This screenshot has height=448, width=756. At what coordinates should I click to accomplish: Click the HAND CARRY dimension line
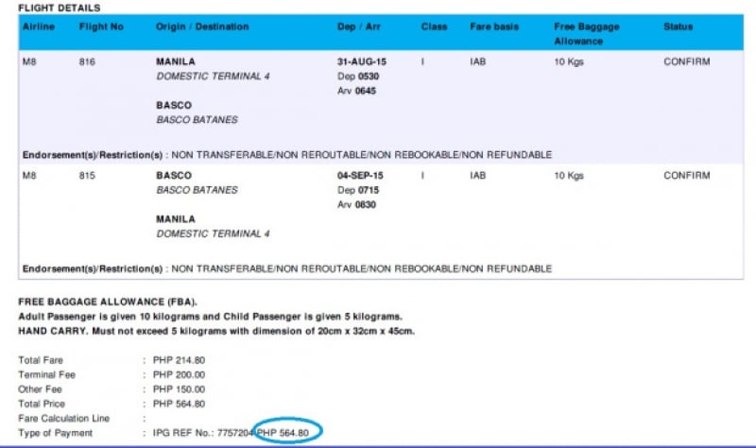216,332
